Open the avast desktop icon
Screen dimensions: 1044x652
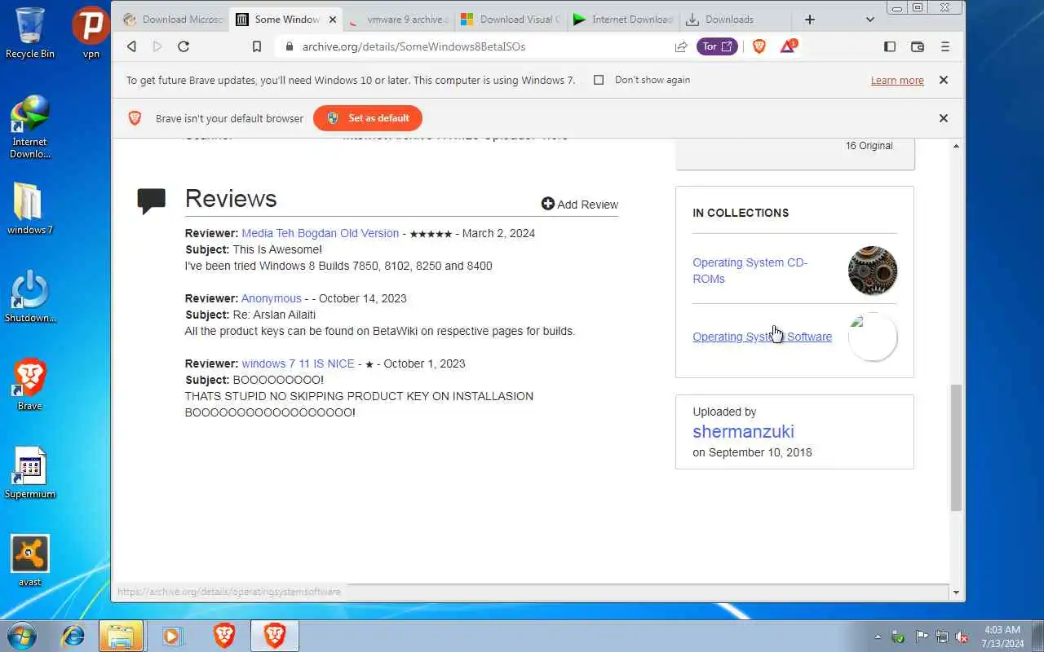(x=30, y=562)
